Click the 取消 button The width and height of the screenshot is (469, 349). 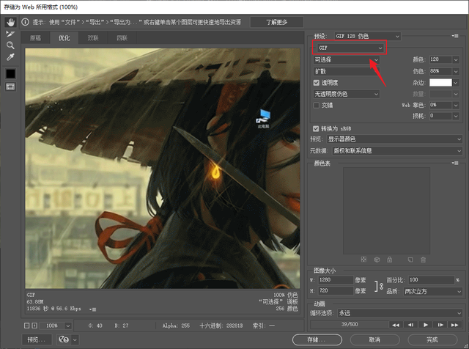tap(374, 339)
